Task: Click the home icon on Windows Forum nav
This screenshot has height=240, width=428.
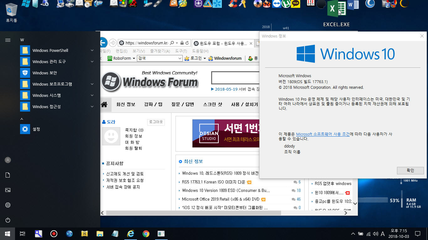Action: [104, 104]
